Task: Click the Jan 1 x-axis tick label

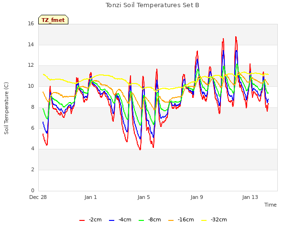Action: pos(91,197)
